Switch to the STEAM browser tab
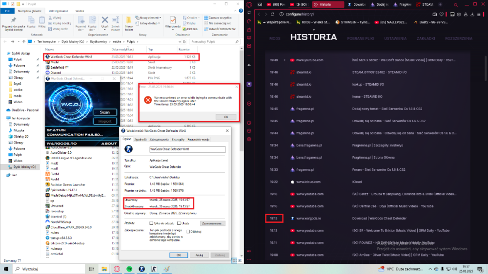This screenshot has height=274, width=488. [x=425, y=5]
